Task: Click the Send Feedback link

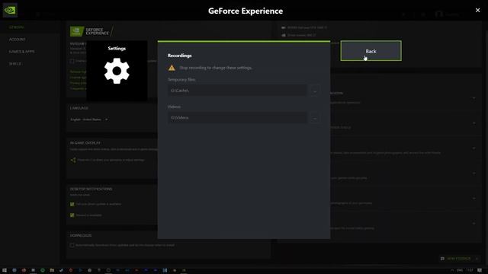Action: 459,259
